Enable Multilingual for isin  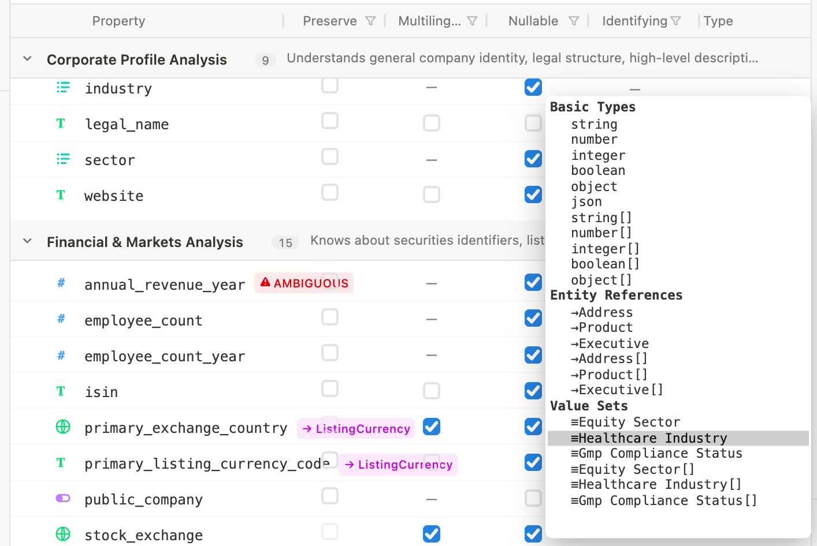pos(432,391)
